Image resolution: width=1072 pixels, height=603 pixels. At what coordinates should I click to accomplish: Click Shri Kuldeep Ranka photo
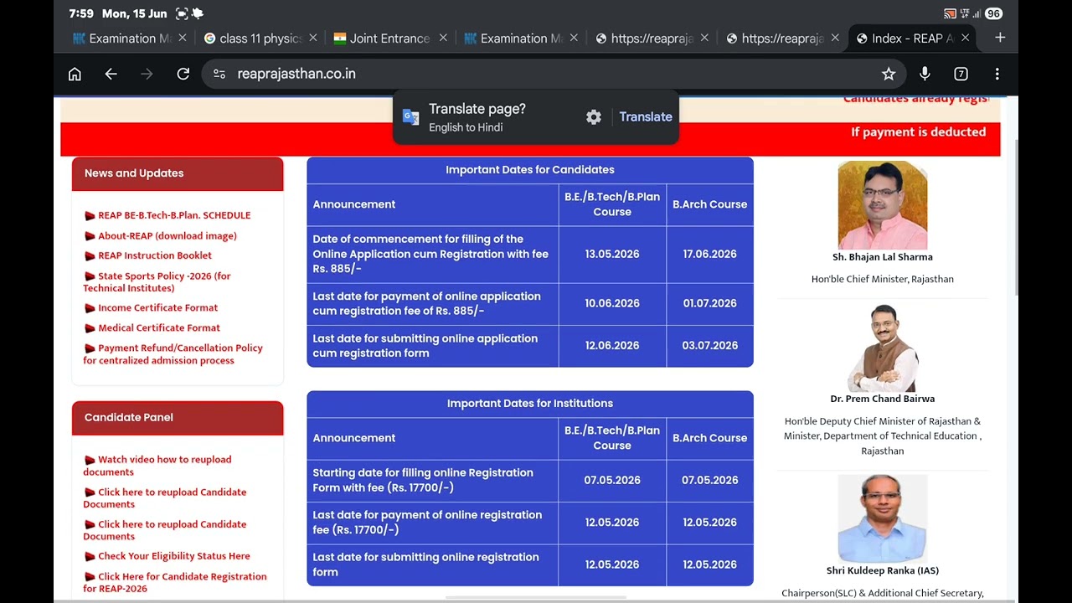point(882,518)
